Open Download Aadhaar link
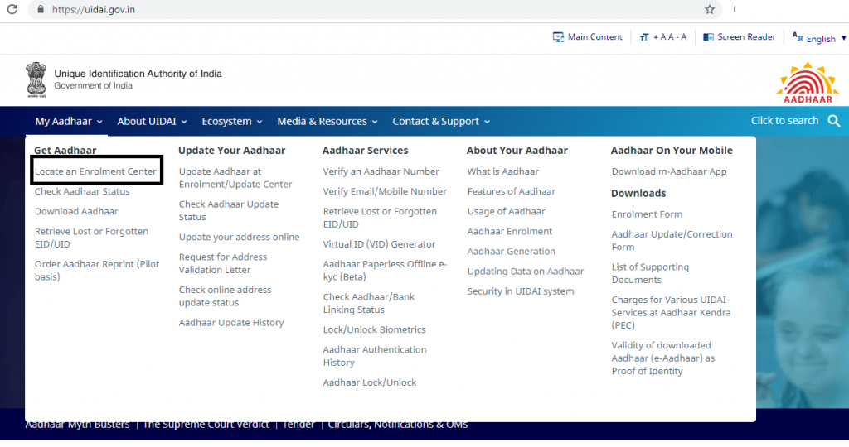This screenshot has height=447, width=849. click(x=76, y=211)
